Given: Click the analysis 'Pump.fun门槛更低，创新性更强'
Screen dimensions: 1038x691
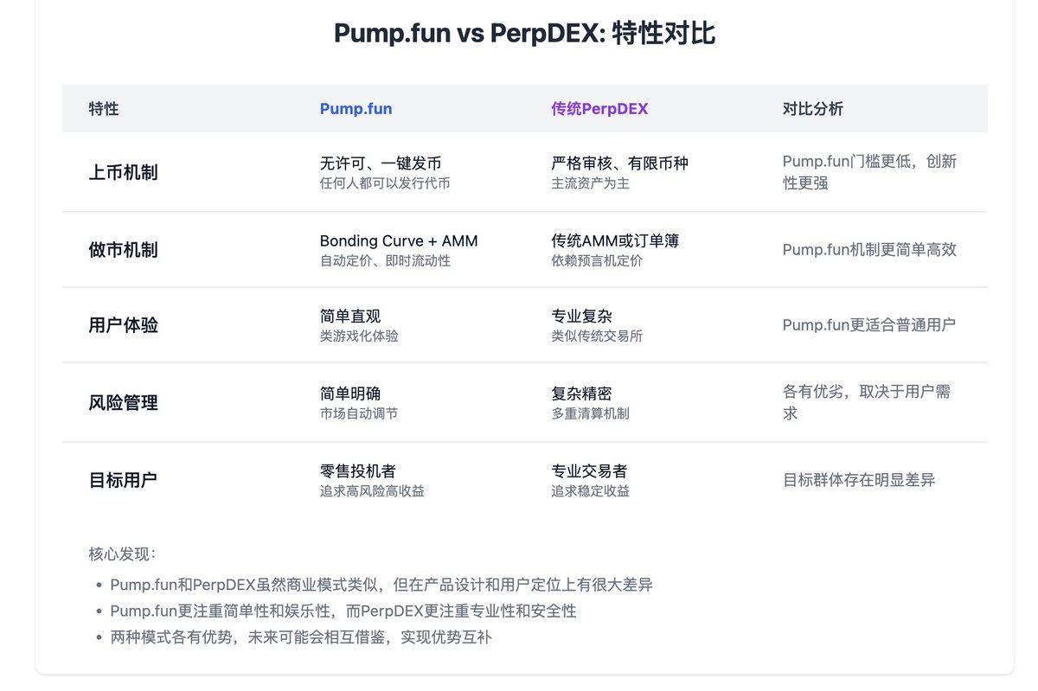Looking at the screenshot, I should 869,172.
